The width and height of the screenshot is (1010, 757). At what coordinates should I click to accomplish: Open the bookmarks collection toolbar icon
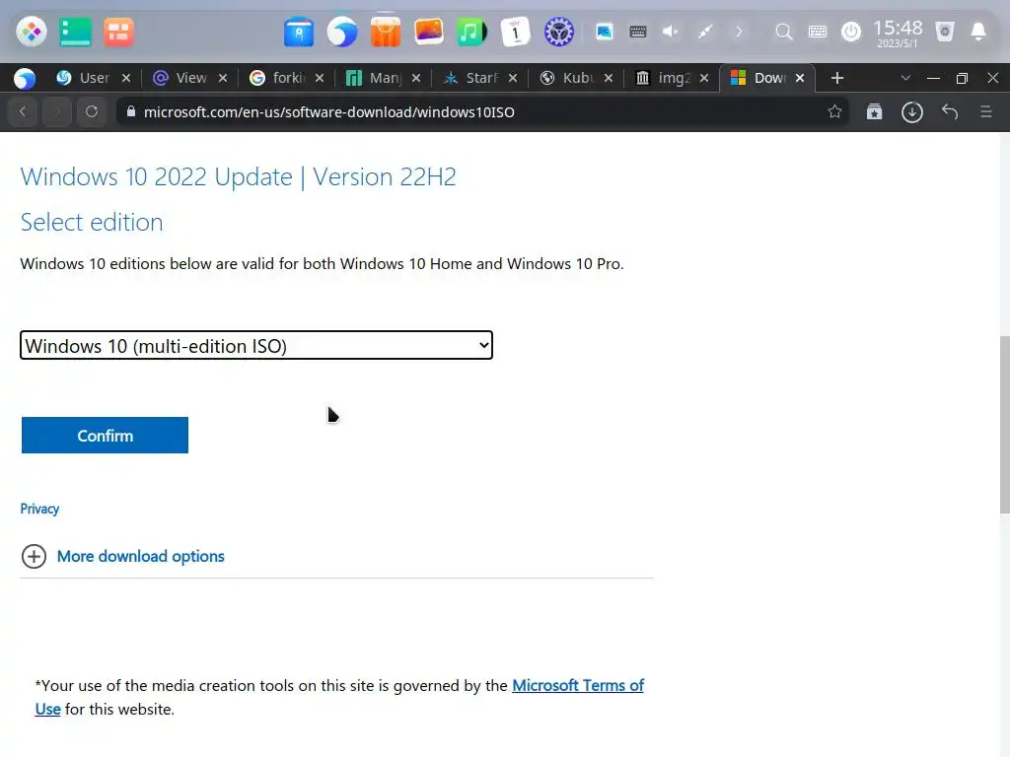(874, 112)
